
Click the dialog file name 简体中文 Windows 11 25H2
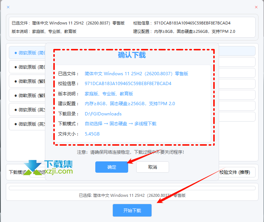click(136, 74)
